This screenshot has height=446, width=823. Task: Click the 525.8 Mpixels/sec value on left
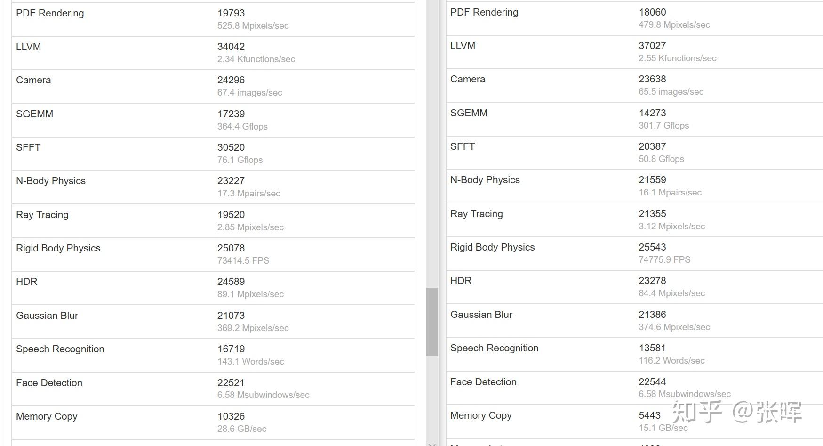(x=253, y=26)
